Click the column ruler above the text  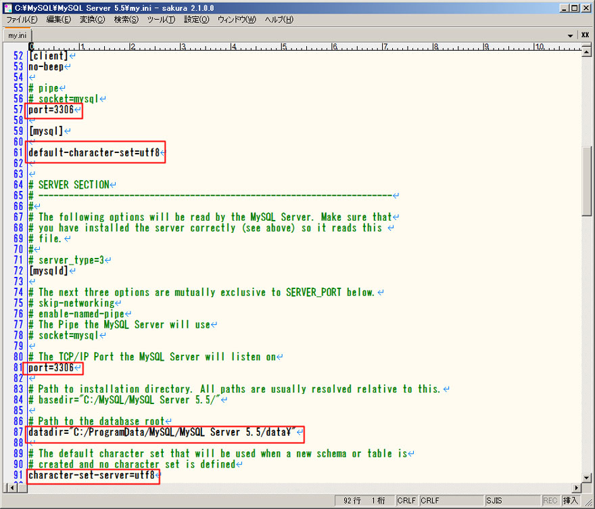click(305, 47)
